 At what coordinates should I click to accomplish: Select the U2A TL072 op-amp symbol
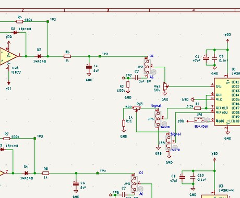[8, 56]
